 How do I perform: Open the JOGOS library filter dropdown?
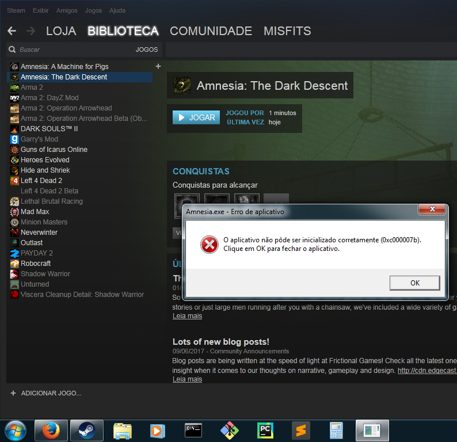[146, 49]
